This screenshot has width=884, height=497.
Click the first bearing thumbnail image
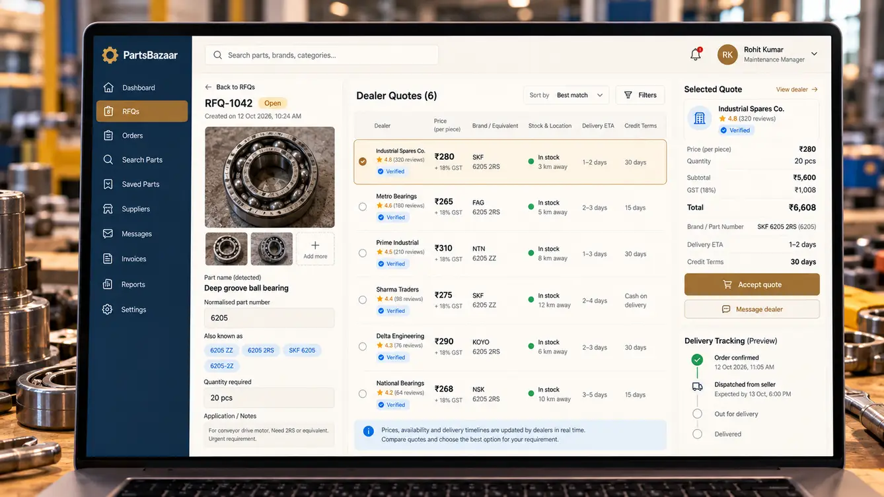coord(226,249)
